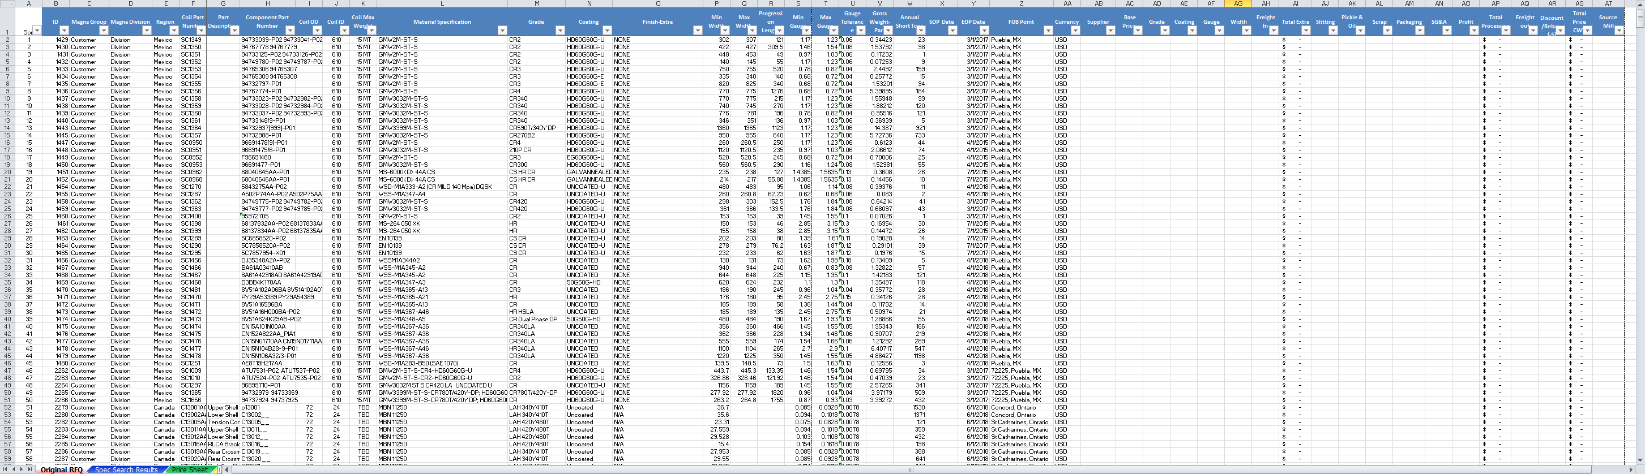Click the vertical scrollbar up arrow

pyautogui.click(x=1639, y=4)
